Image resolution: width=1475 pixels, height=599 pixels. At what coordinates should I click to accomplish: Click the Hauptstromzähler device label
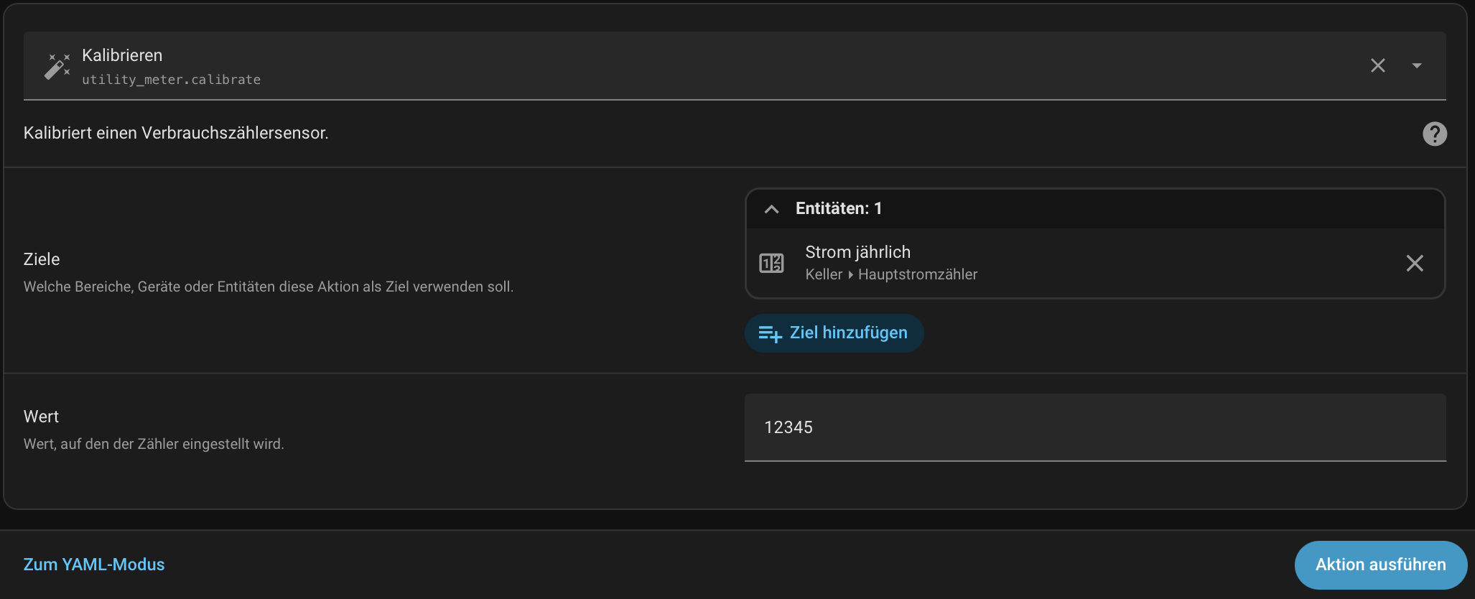point(917,274)
